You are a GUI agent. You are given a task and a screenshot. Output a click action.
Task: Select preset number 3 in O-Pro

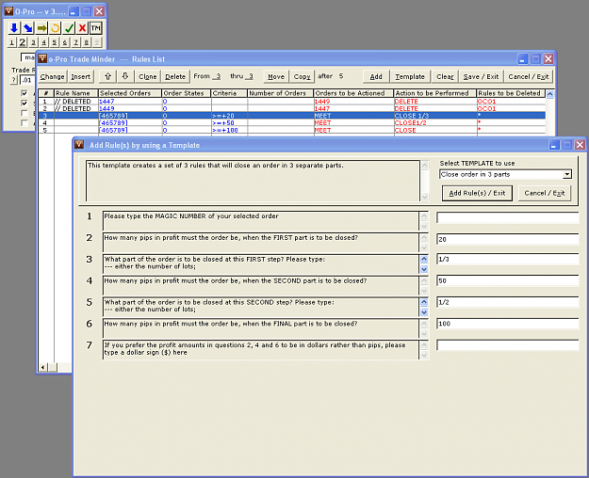33,42
